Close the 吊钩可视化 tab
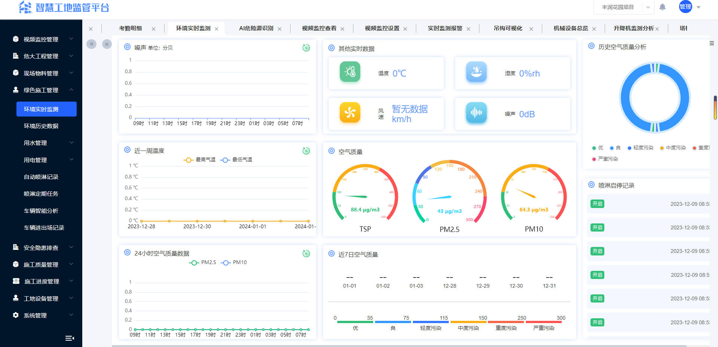Viewport: 718px width, 347px height. coord(531,29)
